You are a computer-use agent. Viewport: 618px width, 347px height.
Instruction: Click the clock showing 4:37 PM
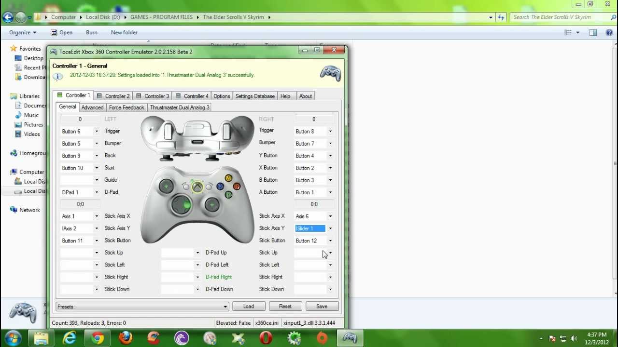pos(597,338)
